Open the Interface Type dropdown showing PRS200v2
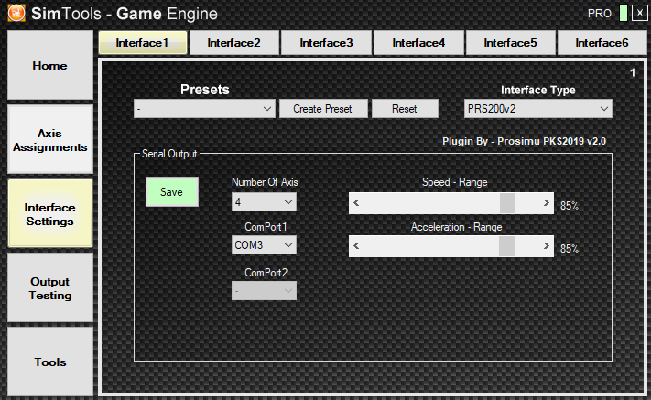The height and width of the screenshot is (400, 651). click(x=538, y=109)
